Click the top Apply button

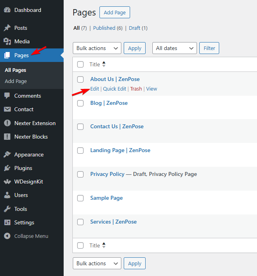(x=134, y=48)
